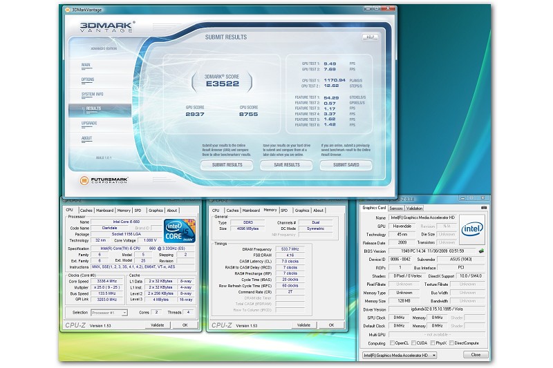Toggle the OpenCL checkbox in GPU-Z
Viewport: 553px width, 368px height.
pyautogui.click(x=392, y=342)
